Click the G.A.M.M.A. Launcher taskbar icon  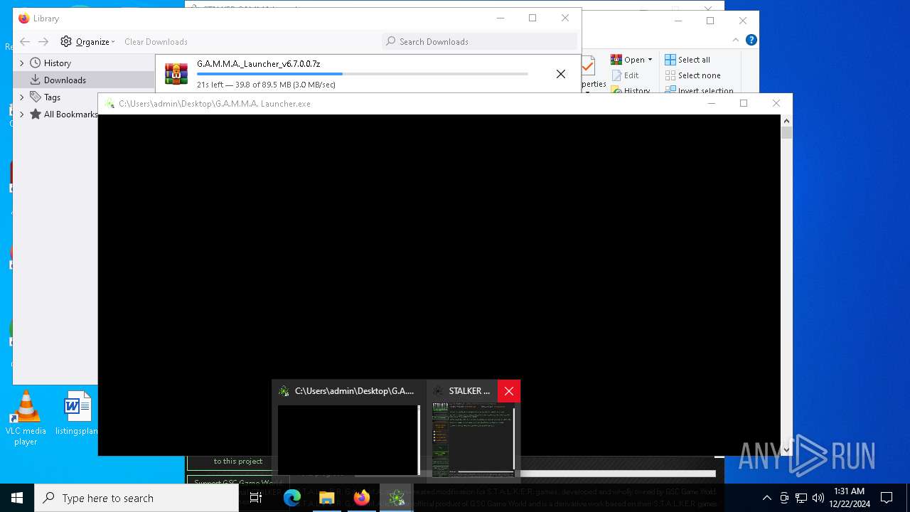tap(397, 498)
